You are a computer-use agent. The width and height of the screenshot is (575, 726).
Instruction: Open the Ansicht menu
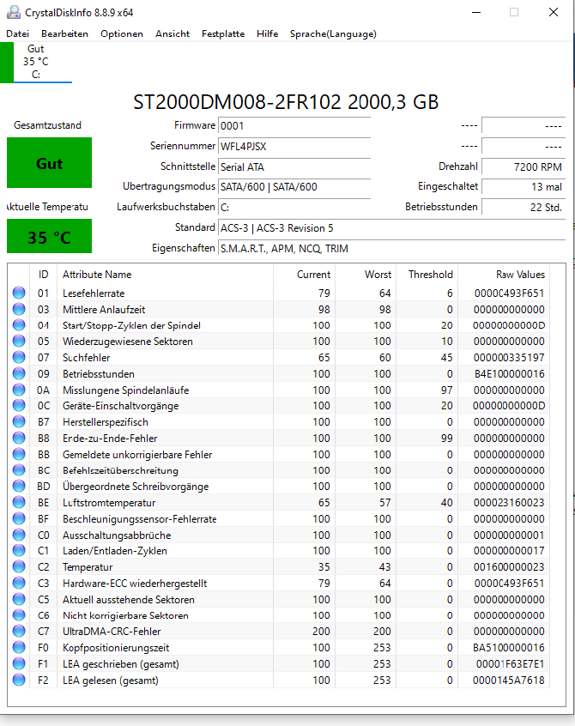(x=172, y=33)
